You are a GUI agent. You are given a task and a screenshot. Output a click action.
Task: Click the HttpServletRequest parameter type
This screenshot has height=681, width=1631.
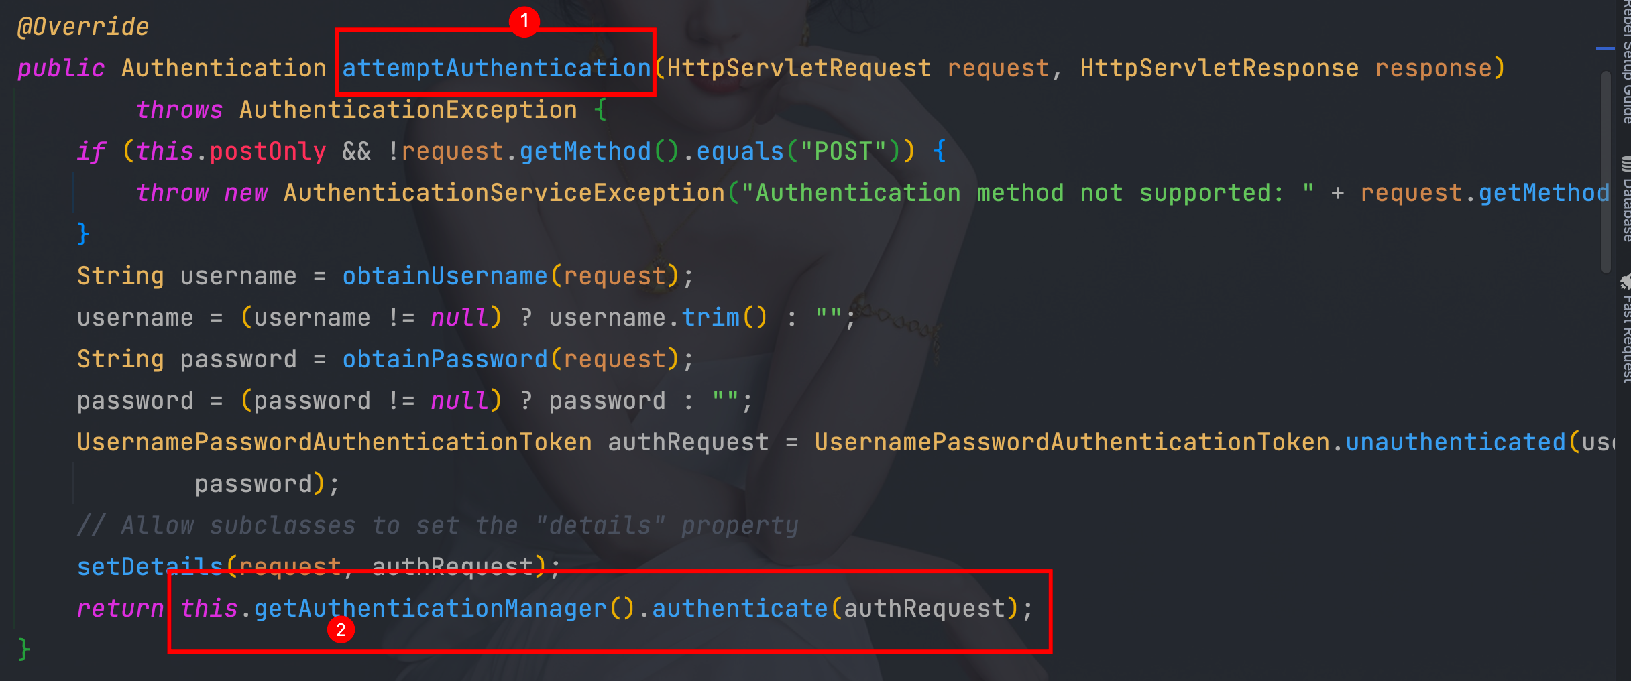[799, 68]
